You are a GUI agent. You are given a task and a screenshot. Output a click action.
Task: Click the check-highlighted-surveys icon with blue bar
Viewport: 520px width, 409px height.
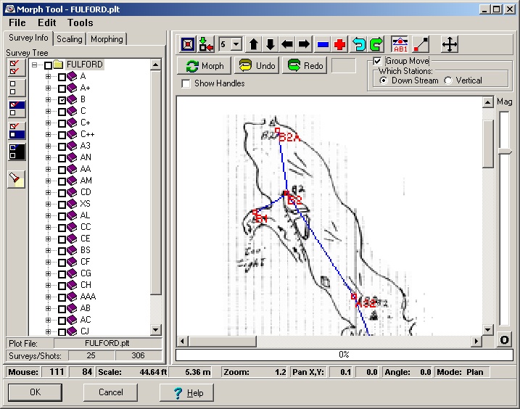point(16,109)
